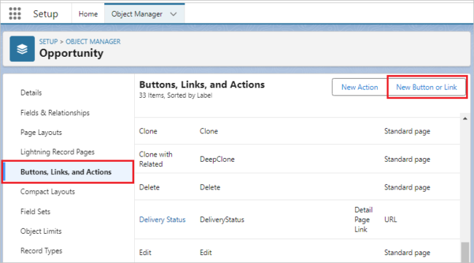Image resolution: width=474 pixels, height=263 pixels.
Task: Click the Clone label cell
Action: coord(148,131)
